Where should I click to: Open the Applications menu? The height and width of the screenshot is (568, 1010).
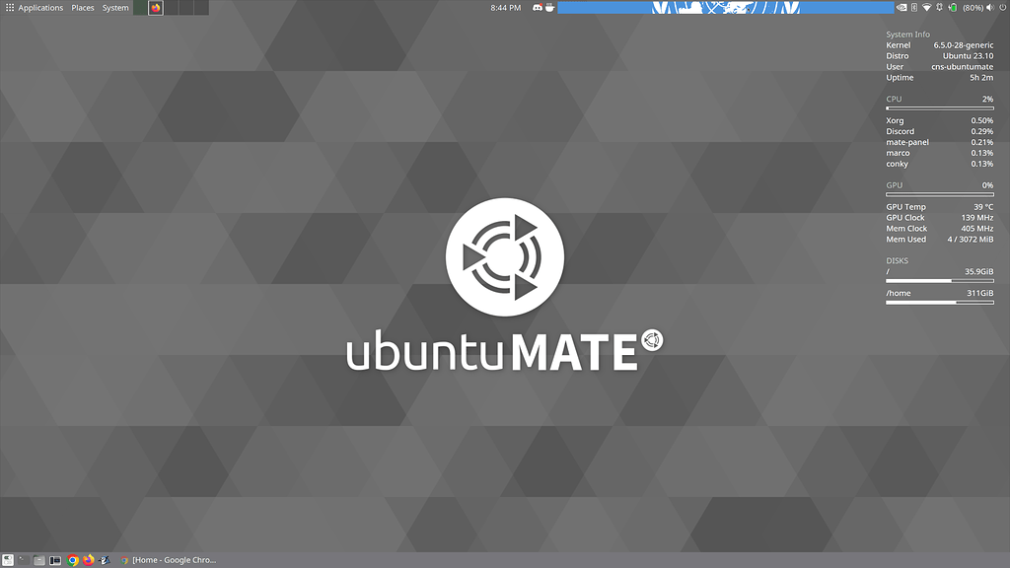point(40,8)
